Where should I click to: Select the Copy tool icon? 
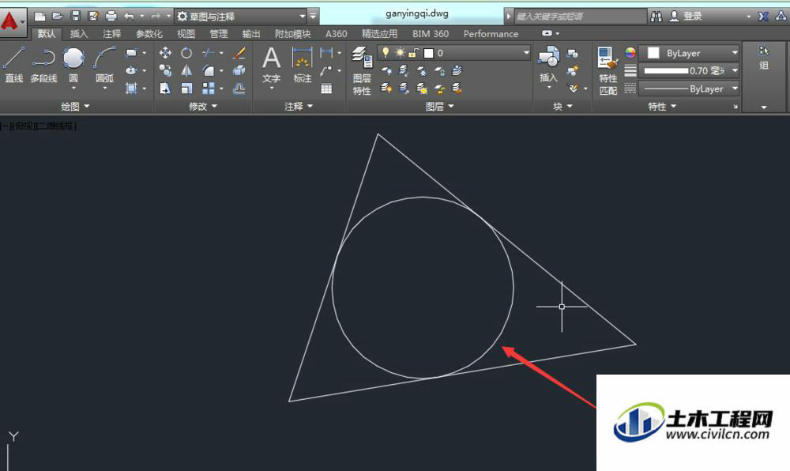pos(165,70)
